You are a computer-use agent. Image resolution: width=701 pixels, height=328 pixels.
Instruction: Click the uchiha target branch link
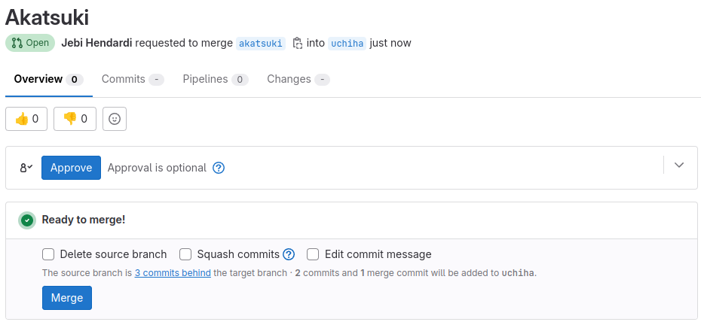(347, 43)
